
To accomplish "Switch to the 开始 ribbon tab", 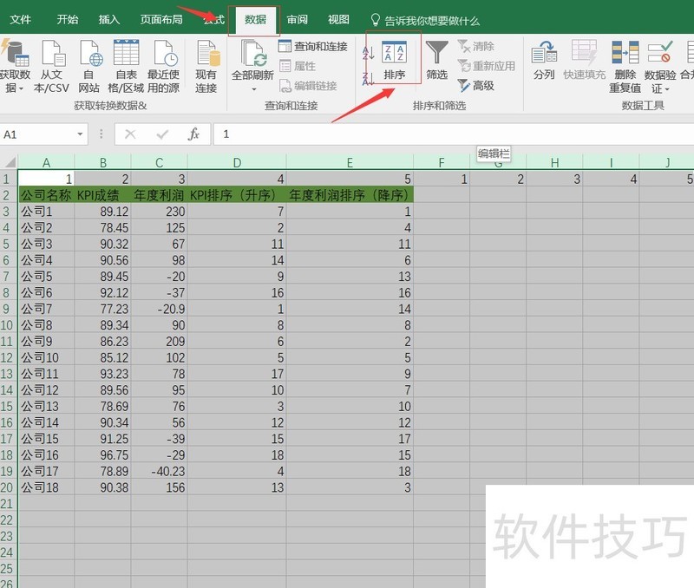I will point(68,20).
